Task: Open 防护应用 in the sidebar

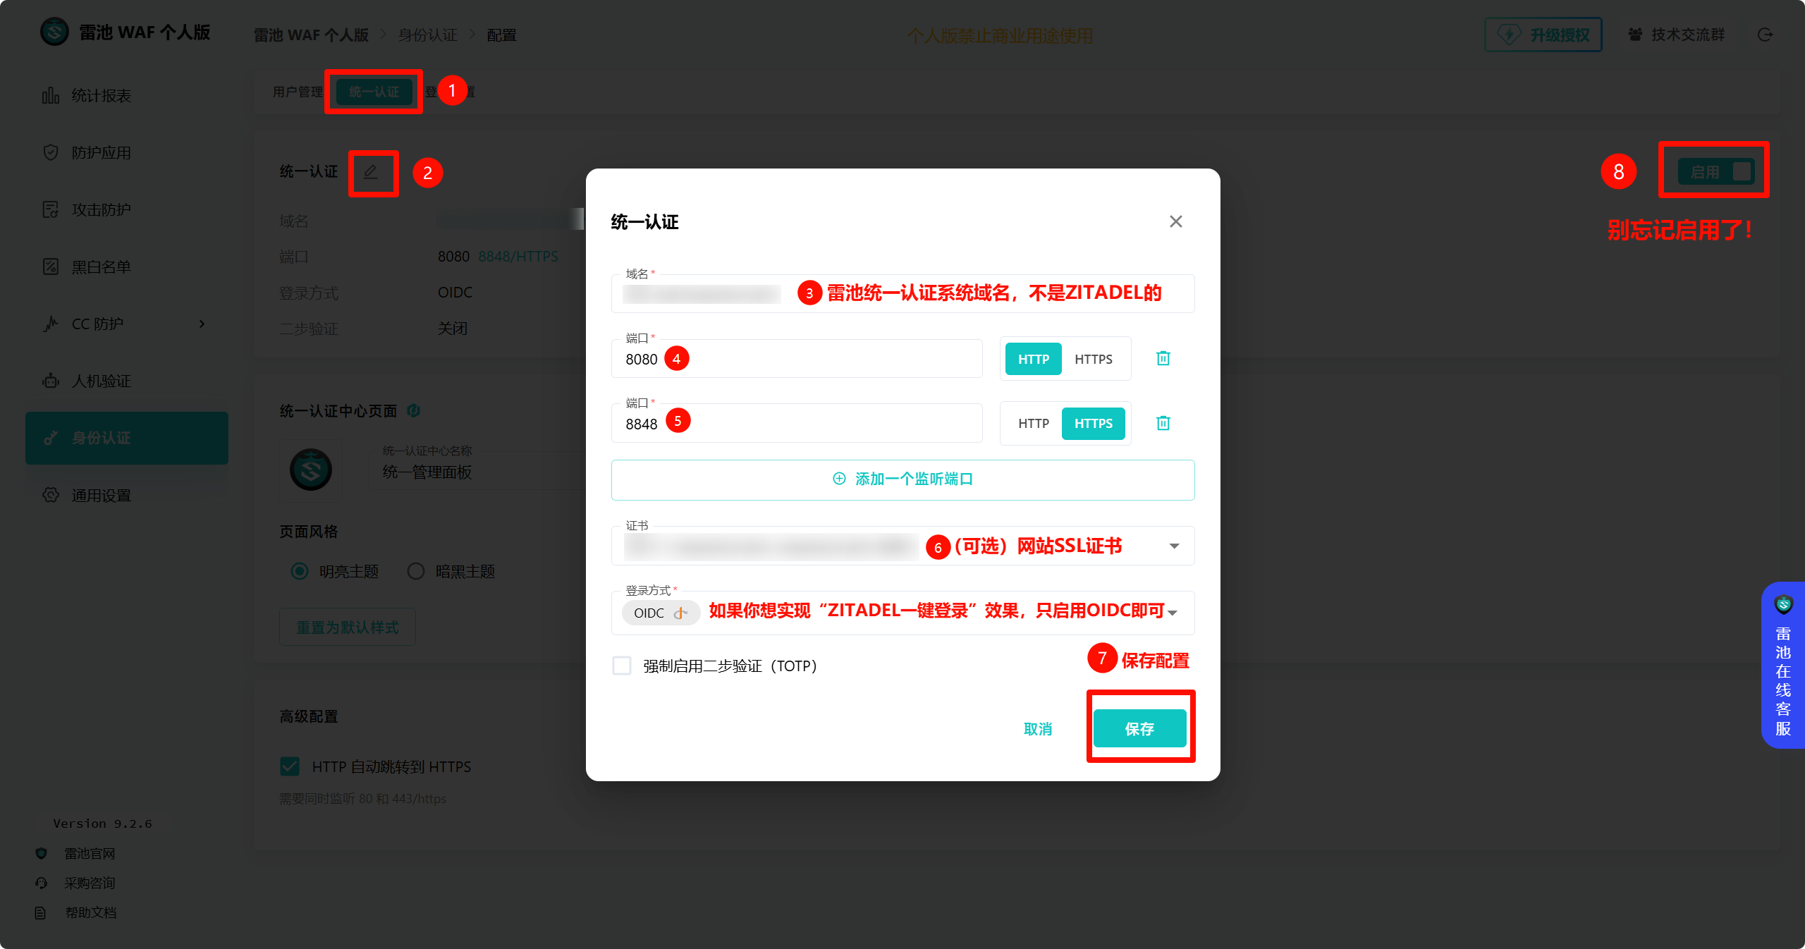Action: [x=101, y=153]
